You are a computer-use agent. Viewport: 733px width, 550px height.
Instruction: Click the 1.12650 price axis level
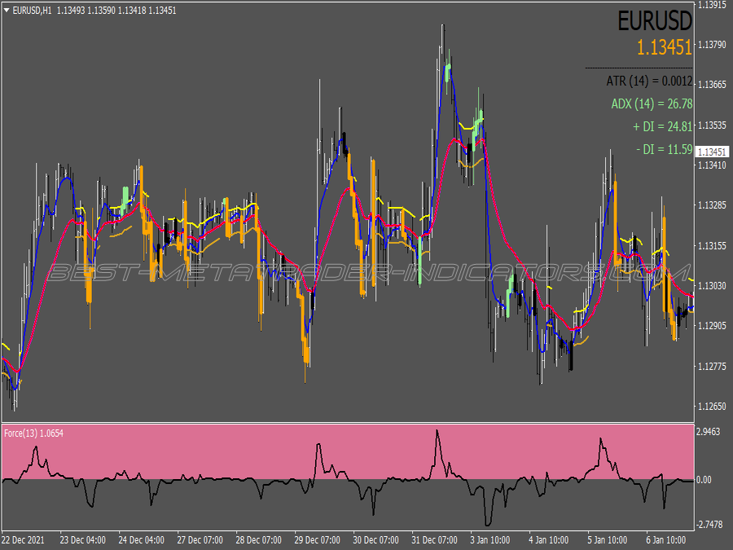click(x=712, y=406)
